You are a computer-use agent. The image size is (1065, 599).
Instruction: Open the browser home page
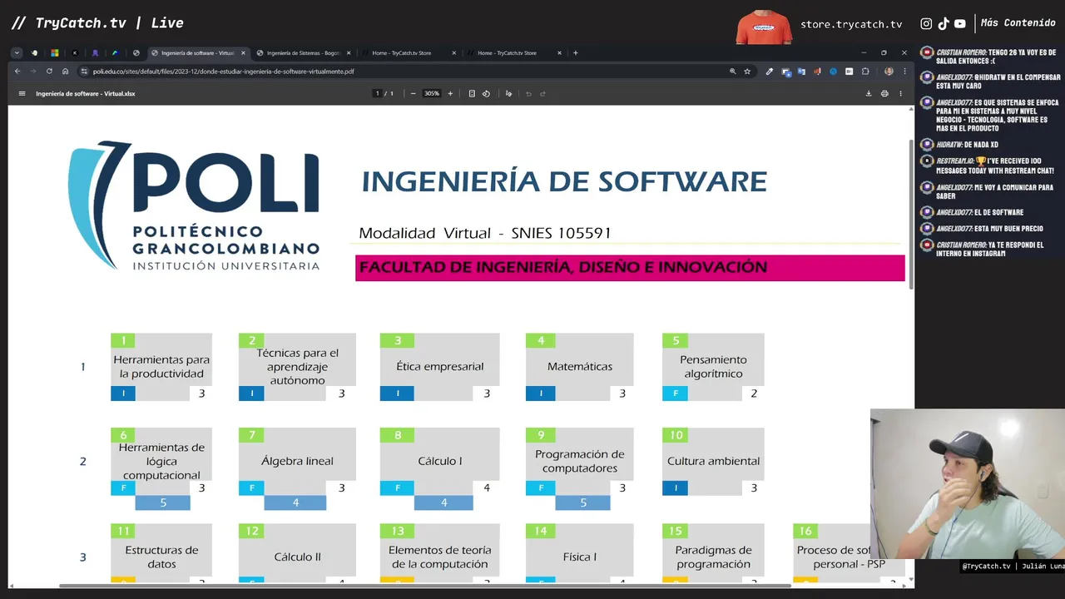(x=65, y=72)
